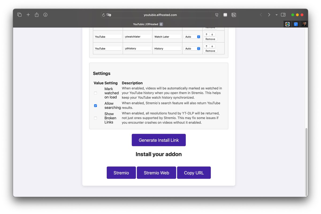The width and height of the screenshot is (321, 214).
Task: Go forward with the right chevron
Action: click(x=269, y=15)
